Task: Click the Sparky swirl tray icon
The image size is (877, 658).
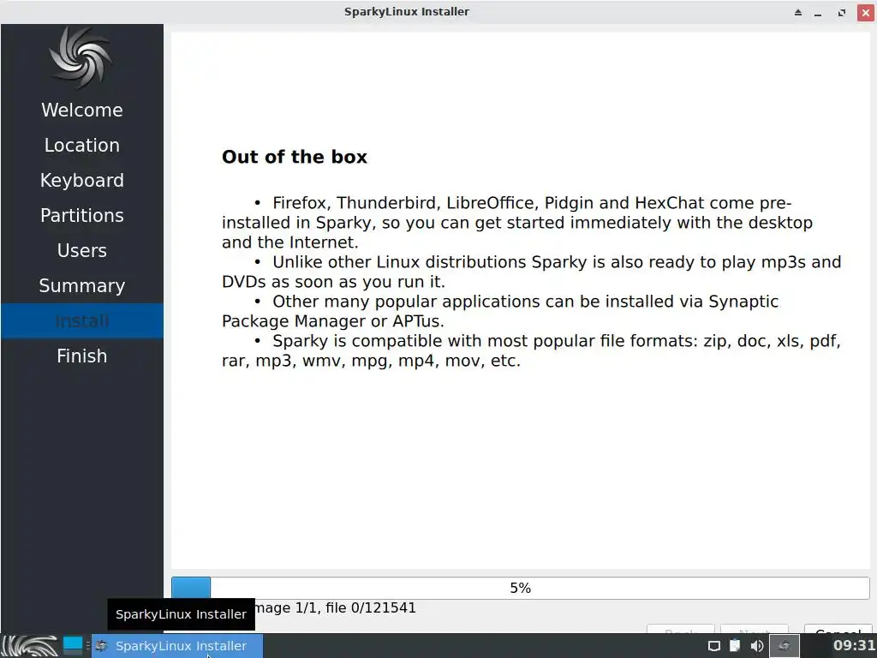Action: click(x=785, y=646)
